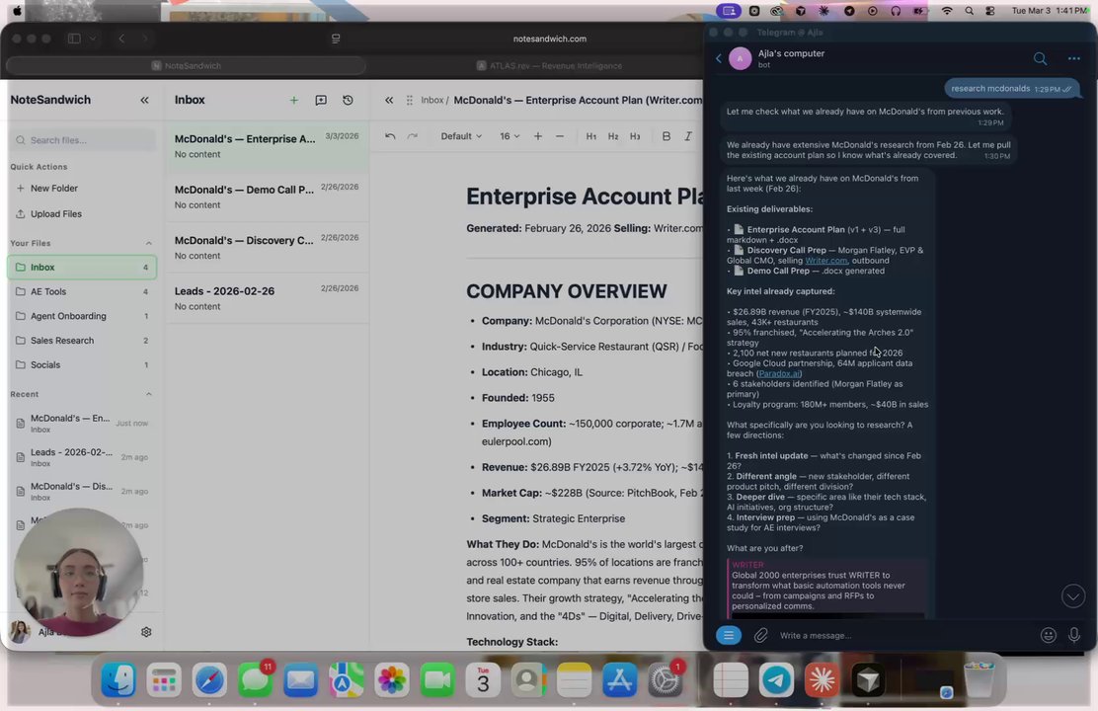Open the Agent Onboarding folder
Screen dimensions: 1098x711
(x=82, y=316)
